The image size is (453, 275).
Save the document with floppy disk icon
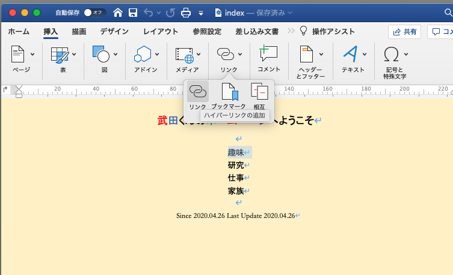133,12
